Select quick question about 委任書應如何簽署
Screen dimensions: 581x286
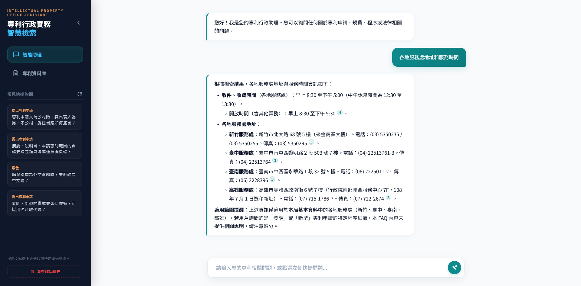(44, 117)
